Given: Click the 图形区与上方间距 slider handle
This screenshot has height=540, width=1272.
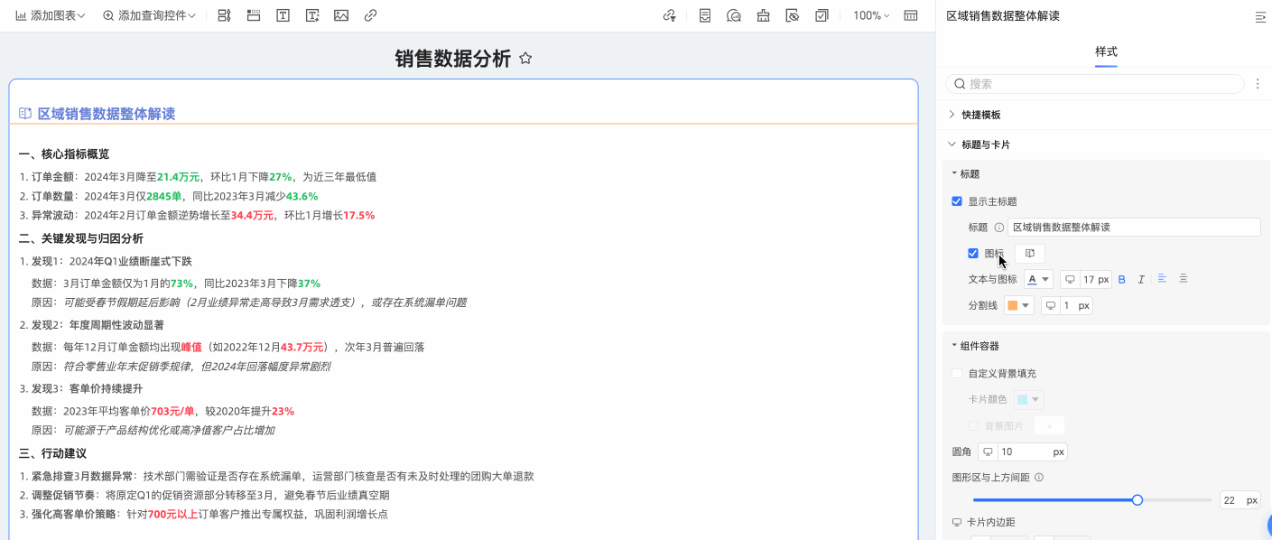Looking at the screenshot, I should [1137, 500].
